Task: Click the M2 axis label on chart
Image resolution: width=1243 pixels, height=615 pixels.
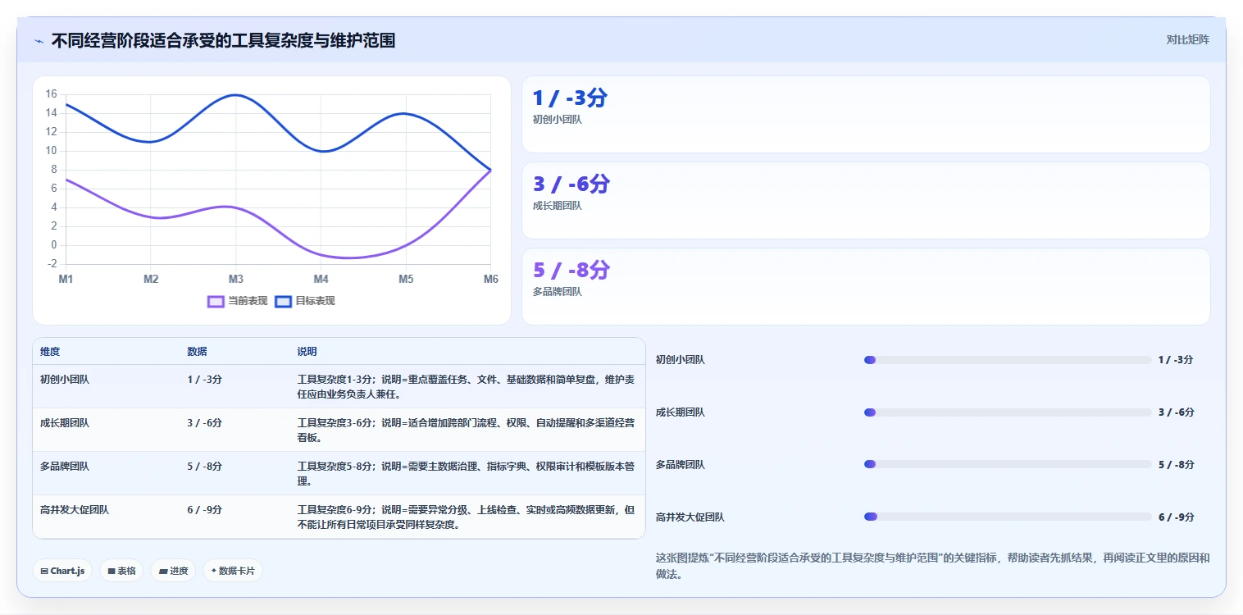Action: [151, 280]
